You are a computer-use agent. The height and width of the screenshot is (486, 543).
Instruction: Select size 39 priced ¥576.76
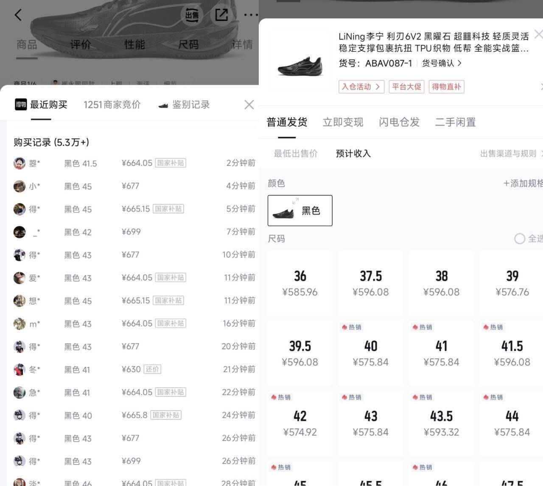pos(512,283)
